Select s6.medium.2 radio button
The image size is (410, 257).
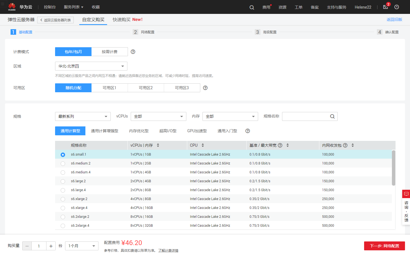(x=63, y=164)
